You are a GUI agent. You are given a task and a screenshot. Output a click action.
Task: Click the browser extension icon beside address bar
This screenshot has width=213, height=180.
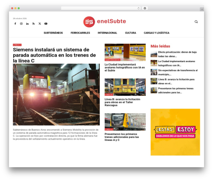[145, 9]
